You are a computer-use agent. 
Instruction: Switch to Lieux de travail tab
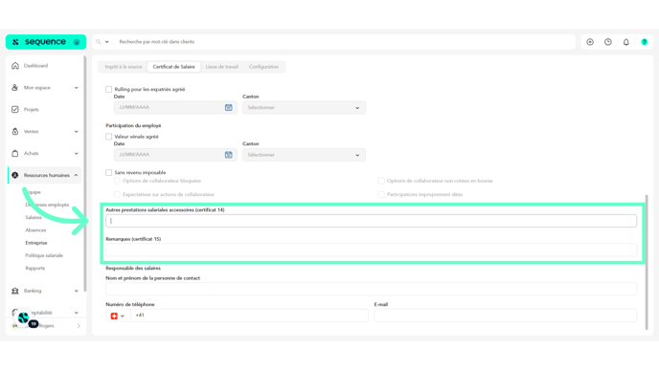222,67
